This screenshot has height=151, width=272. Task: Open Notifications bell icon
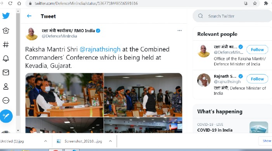[6, 59]
